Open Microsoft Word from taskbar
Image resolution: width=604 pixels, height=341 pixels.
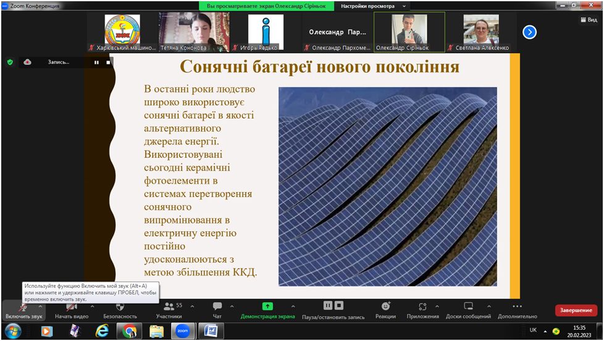click(211, 331)
